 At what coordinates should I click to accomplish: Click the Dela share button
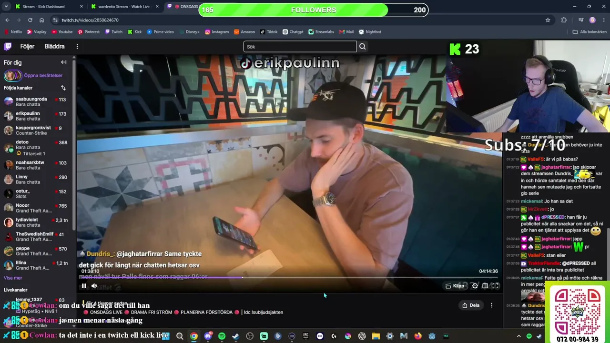coord(471,305)
